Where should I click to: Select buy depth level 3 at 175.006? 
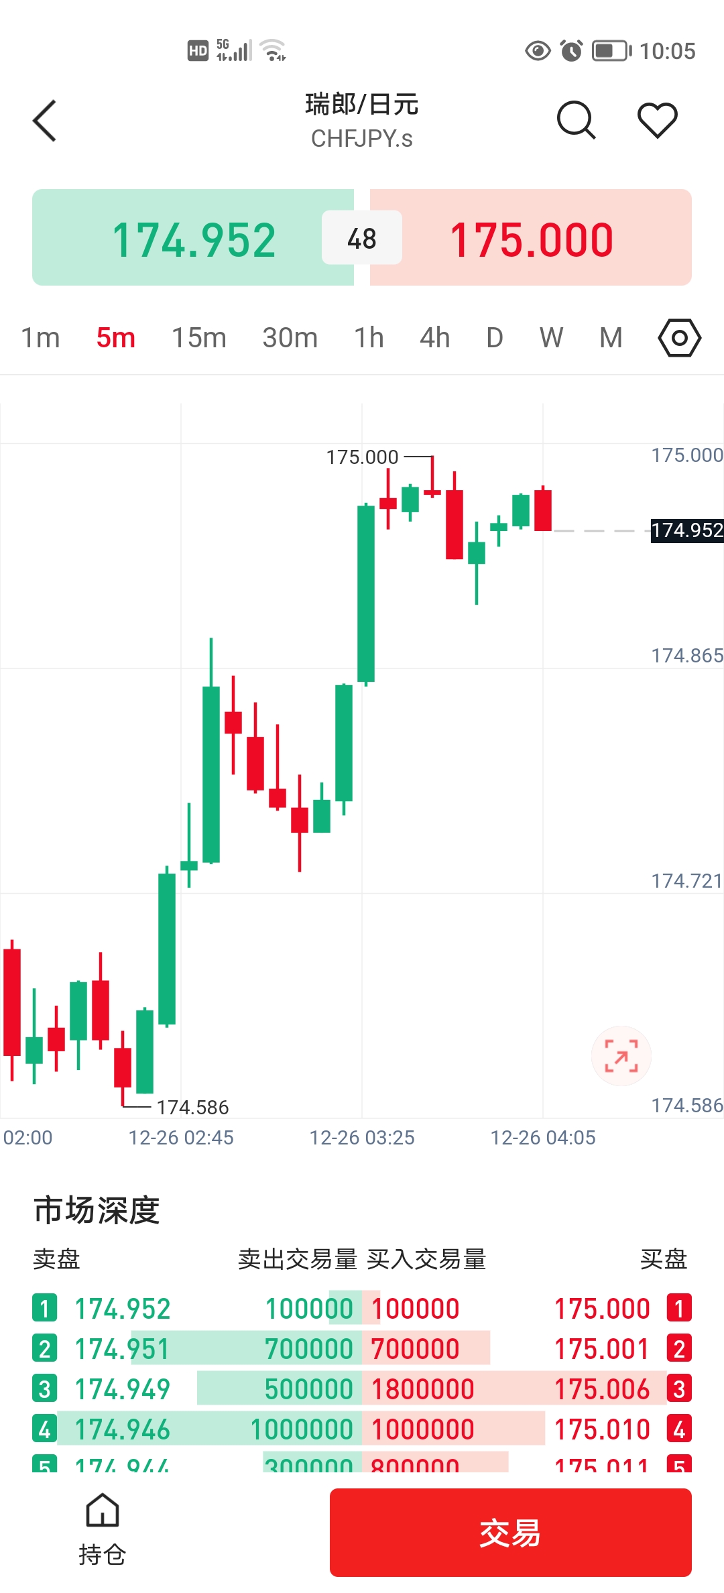[602, 1389]
